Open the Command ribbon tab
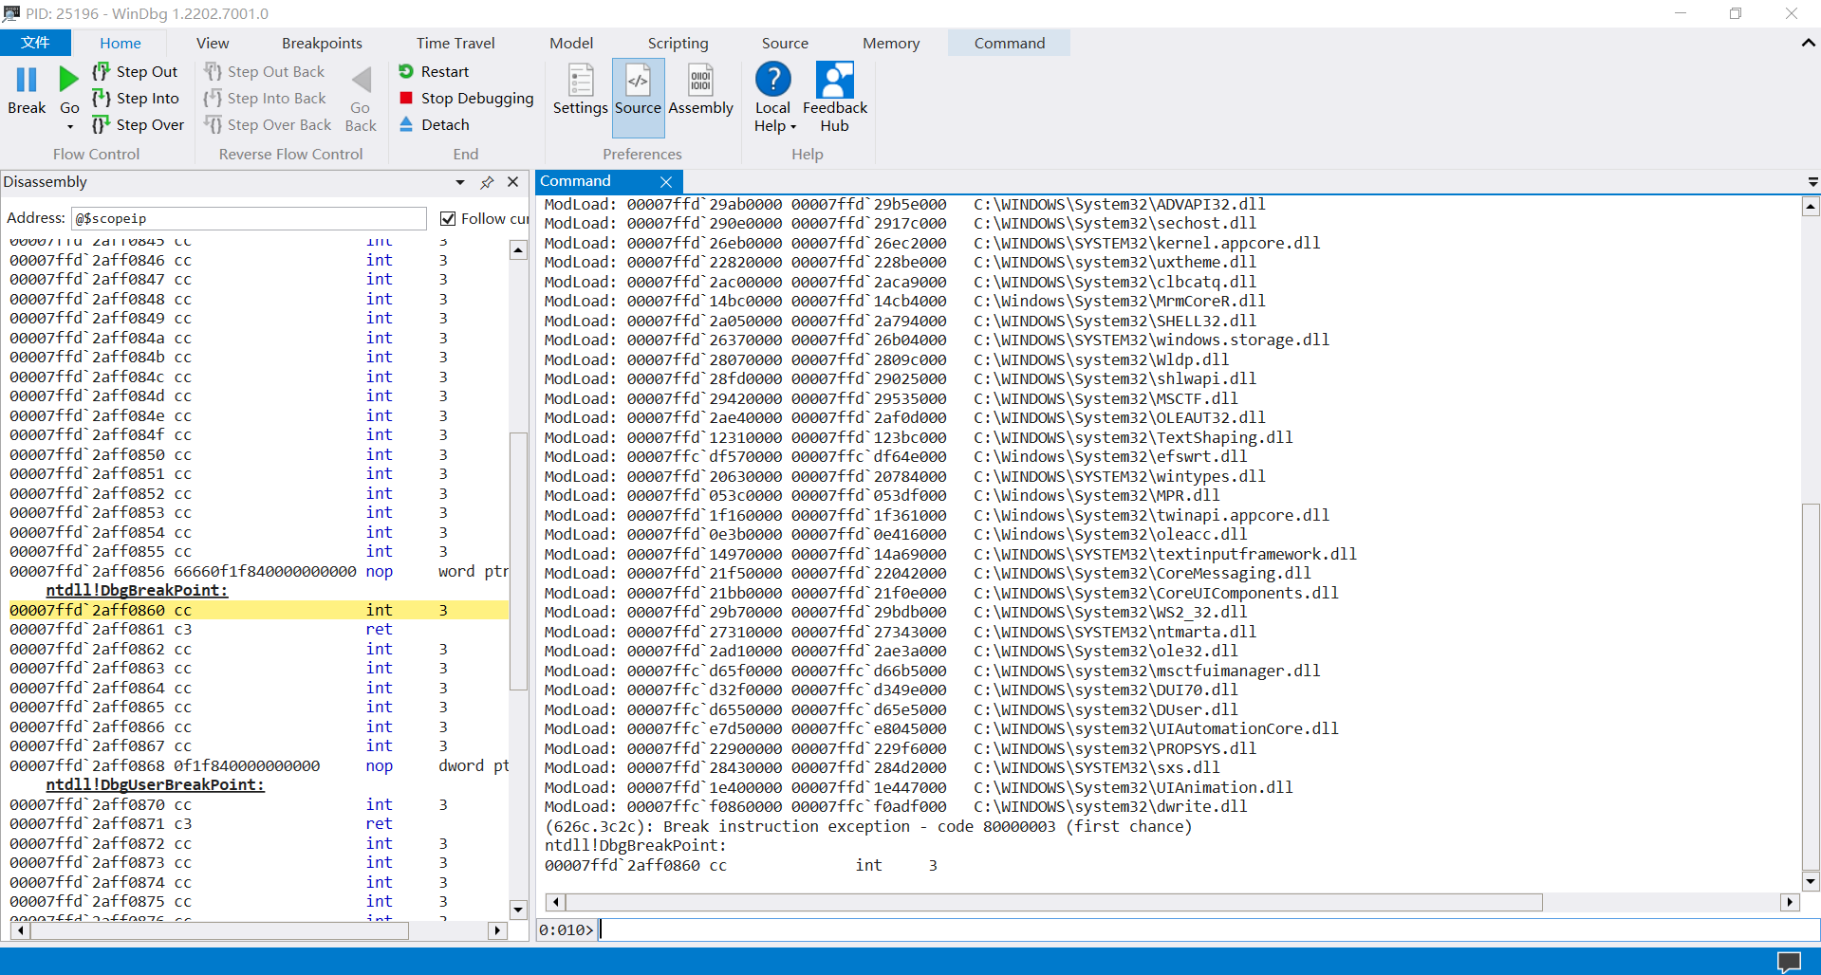The height and width of the screenshot is (975, 1821). (1009, 43)
